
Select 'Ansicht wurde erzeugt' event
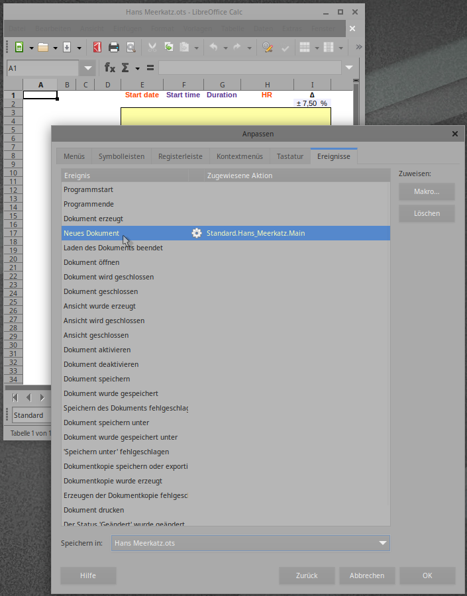(x=226, y=306)
